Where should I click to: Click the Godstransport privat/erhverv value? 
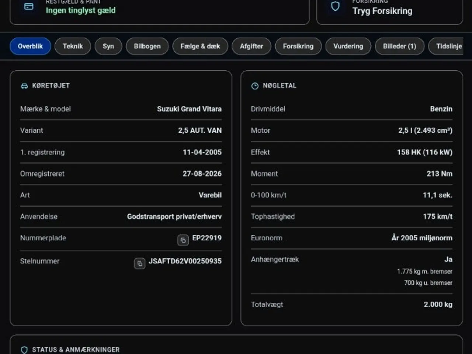point(174,216)
